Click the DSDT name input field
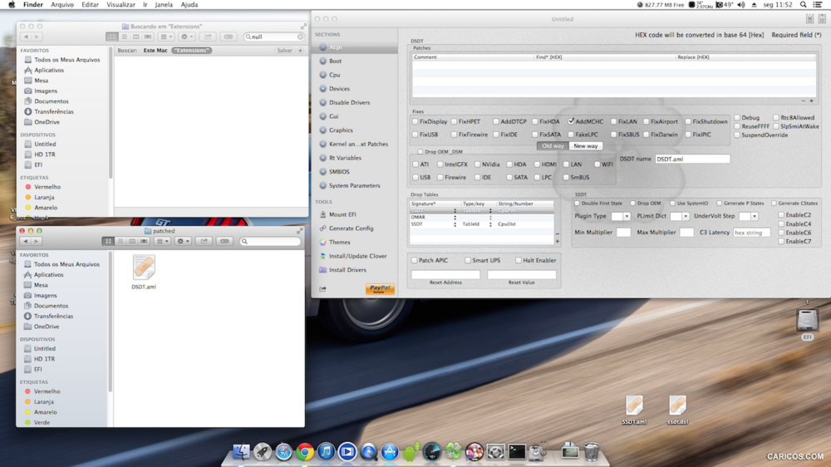This screenshot has height=467, width=831. (x=692, y=159)
